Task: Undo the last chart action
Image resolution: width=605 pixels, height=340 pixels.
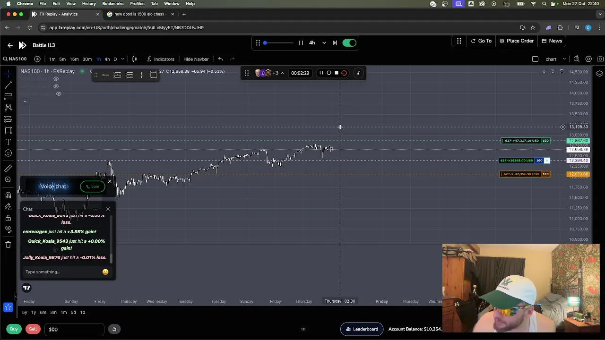Action: point(220,59)
